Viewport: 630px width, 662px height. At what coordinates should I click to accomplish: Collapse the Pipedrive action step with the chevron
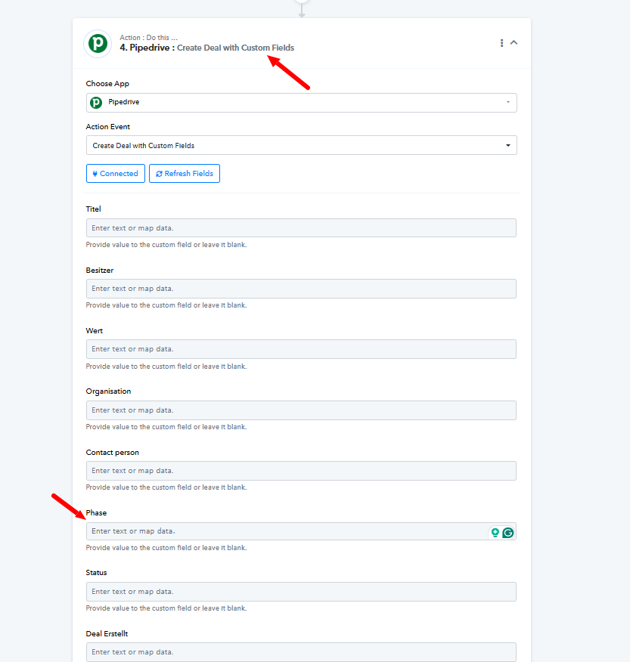pos(514,42)
